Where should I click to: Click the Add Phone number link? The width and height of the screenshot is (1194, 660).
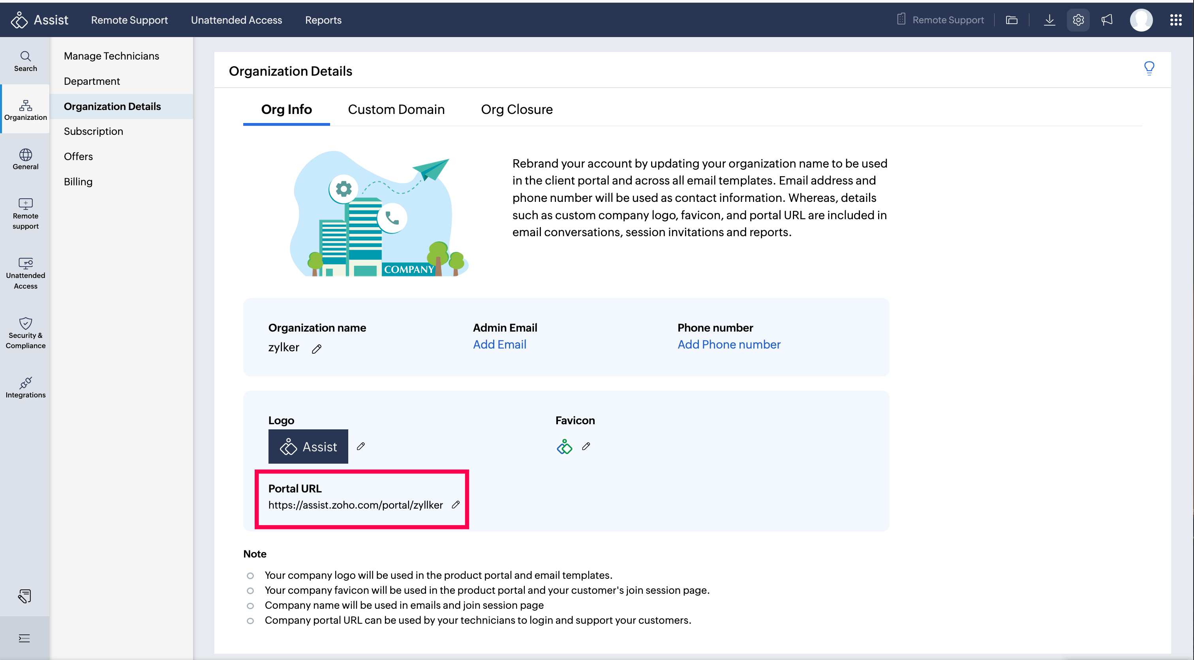click(x=728, y=344)
